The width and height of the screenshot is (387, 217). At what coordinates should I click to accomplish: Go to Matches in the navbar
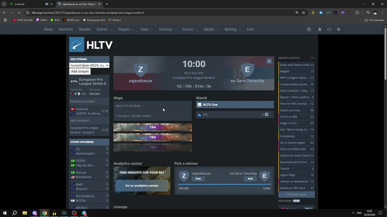pos(66,29)
